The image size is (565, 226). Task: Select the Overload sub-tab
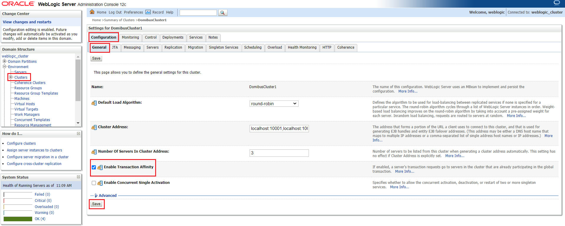click(x=275, y=47)
